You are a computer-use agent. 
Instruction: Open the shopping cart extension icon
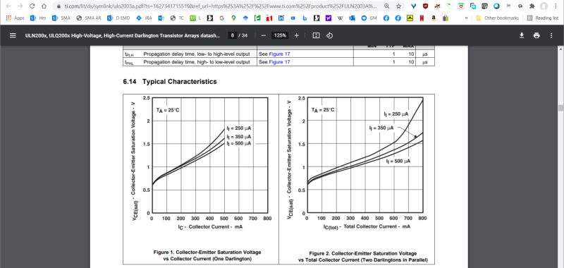(x=508, y=6)
